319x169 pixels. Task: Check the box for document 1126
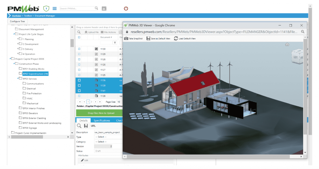tap(79, 65)
